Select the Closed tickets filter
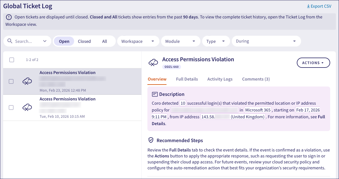Viewport: 339px width, 179px height. (84, 41)
